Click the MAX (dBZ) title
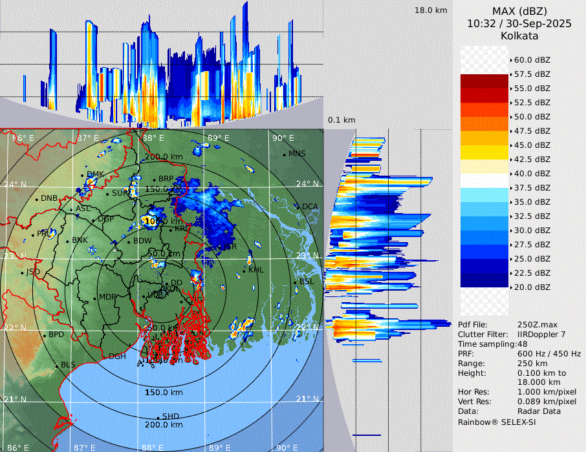 click(x=519, y=12)
